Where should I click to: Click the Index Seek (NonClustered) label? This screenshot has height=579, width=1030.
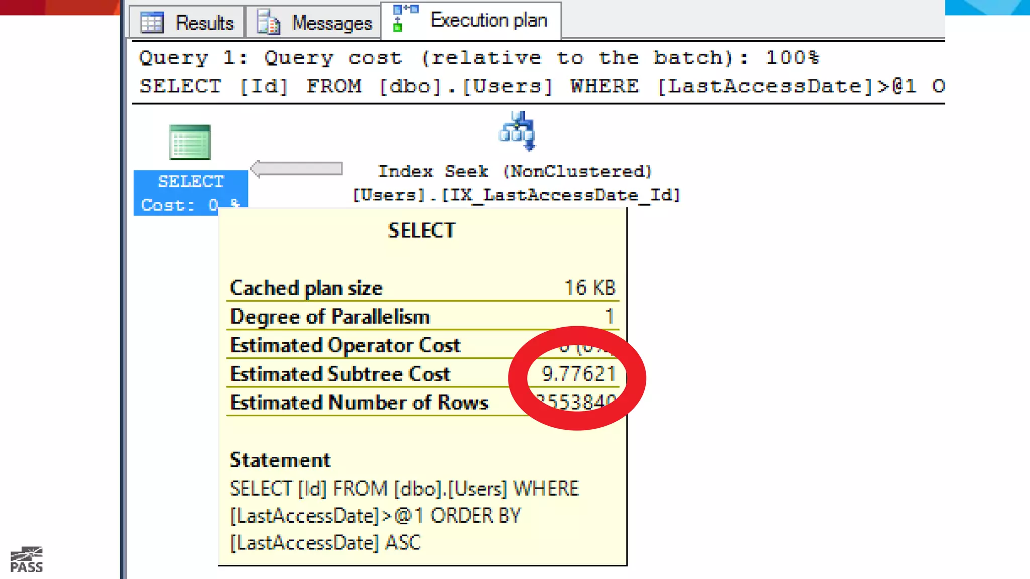click(x=515, y=171)
